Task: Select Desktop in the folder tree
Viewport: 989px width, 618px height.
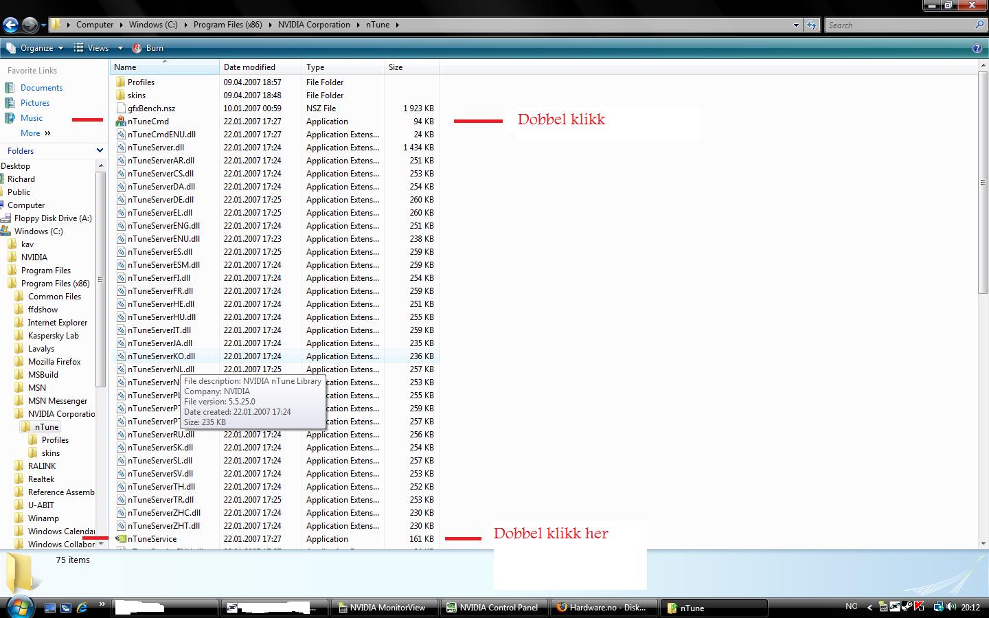Action: [x=15, y=166]
